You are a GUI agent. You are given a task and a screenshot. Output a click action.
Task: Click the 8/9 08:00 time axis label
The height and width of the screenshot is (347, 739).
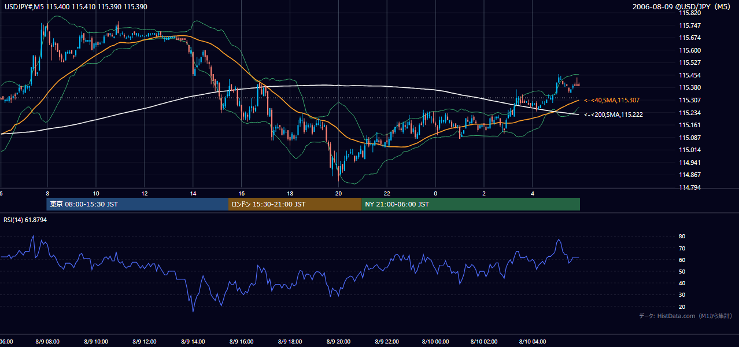coord(47,342)
